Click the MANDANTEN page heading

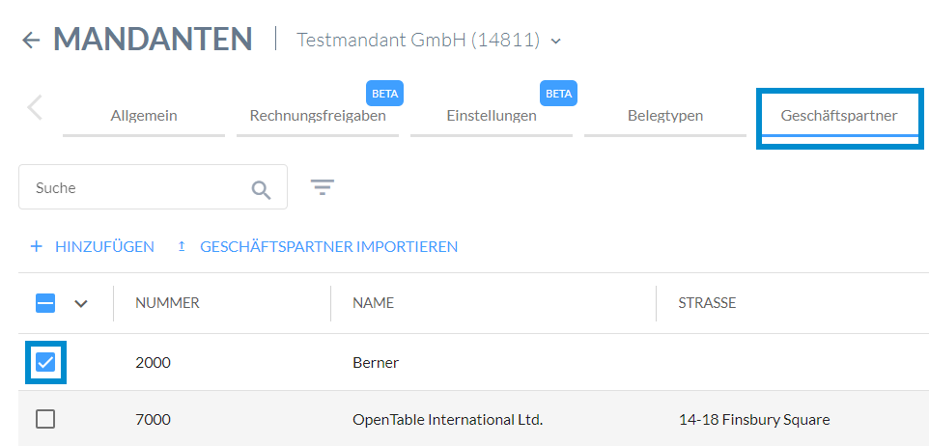153,39
